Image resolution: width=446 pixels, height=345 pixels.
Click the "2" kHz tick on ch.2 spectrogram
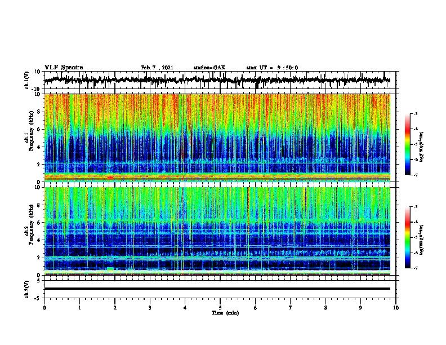(x=39, y=258)
